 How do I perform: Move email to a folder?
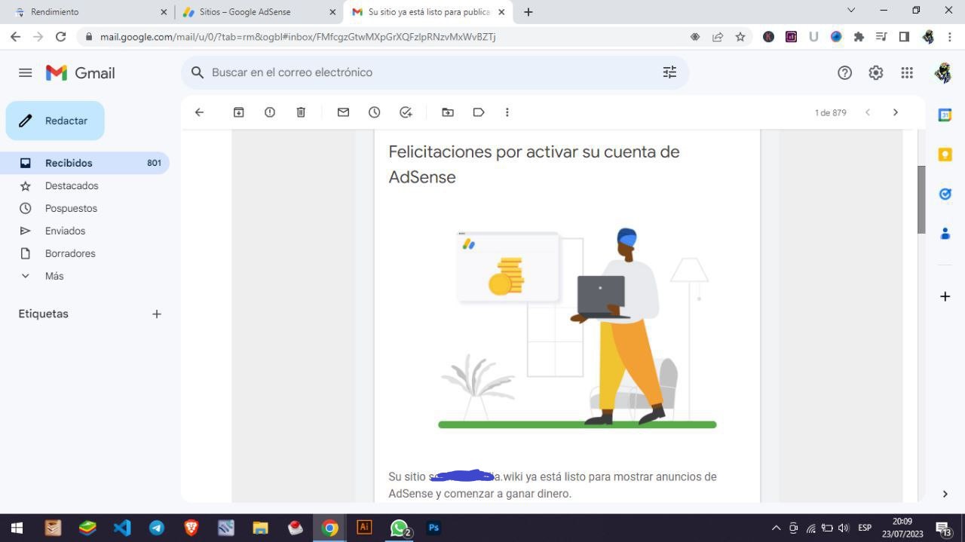click(448, 112)
